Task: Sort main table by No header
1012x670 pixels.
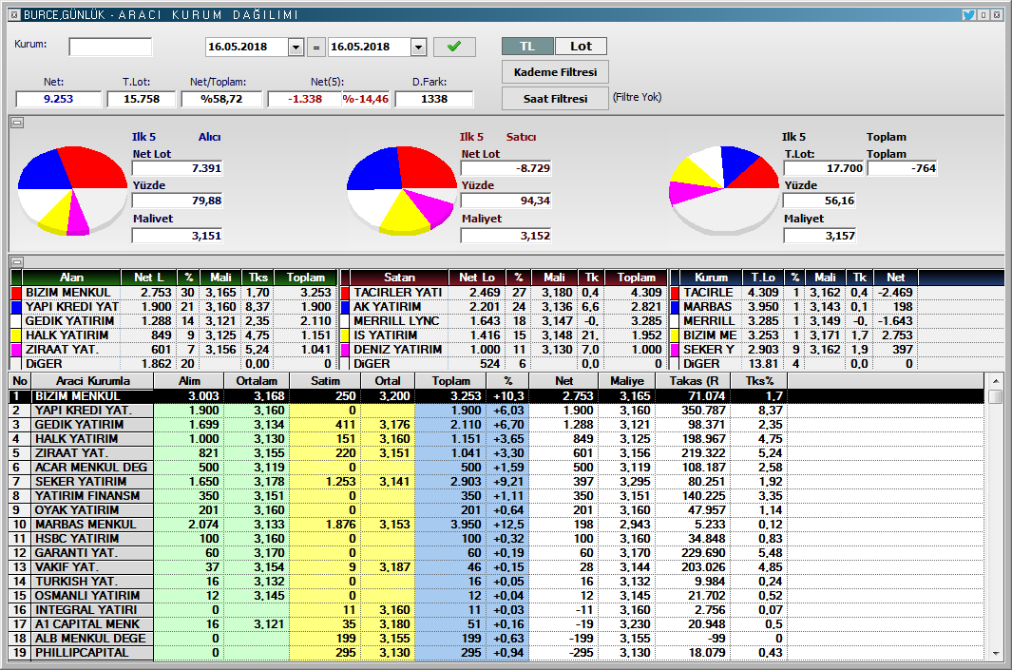Action: [20, 381]
